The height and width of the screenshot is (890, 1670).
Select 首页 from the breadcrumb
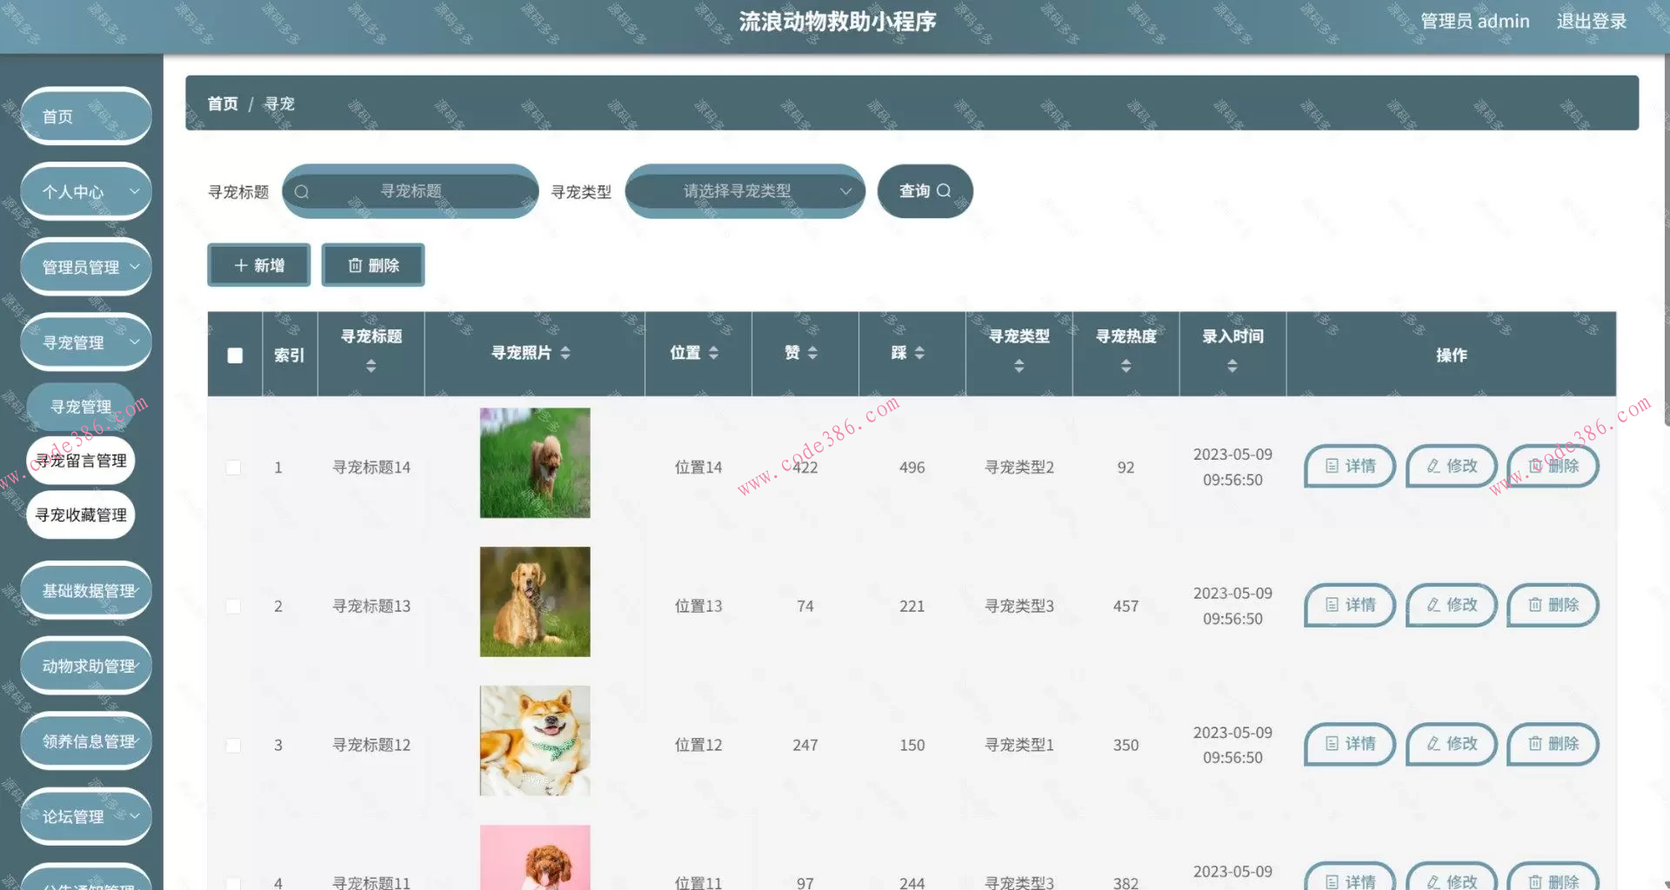click(222, 103)
